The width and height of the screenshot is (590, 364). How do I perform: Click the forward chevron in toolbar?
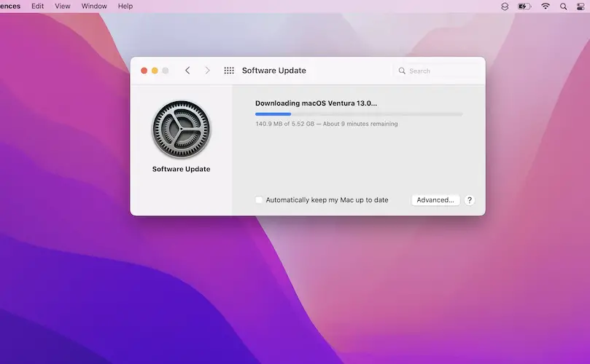tap(207, 71)
